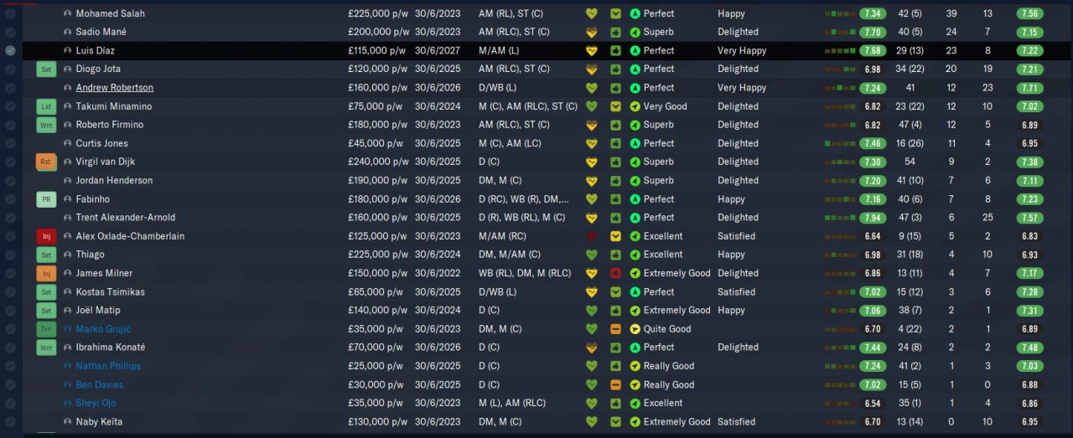Tick the row checkbox for Naby Keïta
The image size is (1073, 438).
[10, 422]
